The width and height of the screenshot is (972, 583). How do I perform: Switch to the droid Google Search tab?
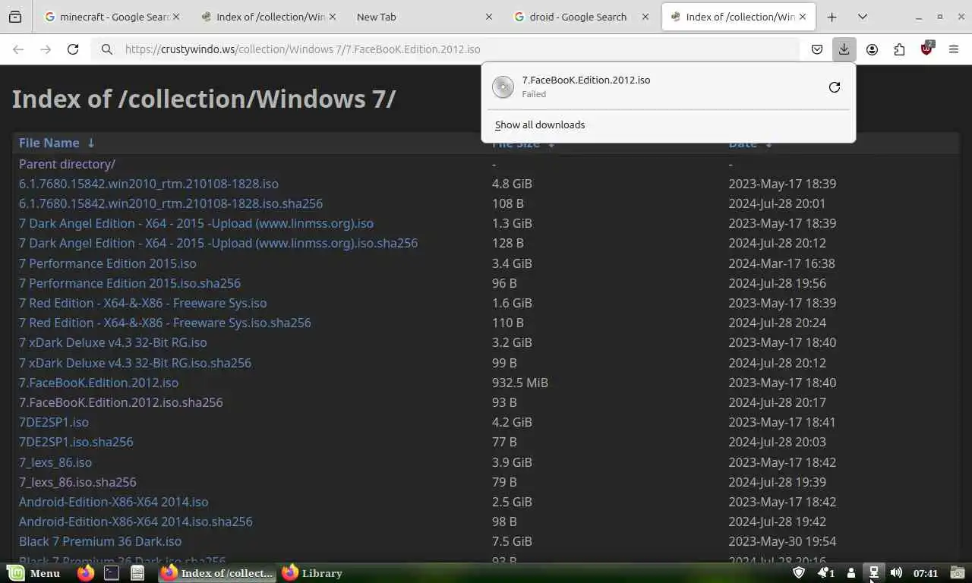(x=581, y=17)
